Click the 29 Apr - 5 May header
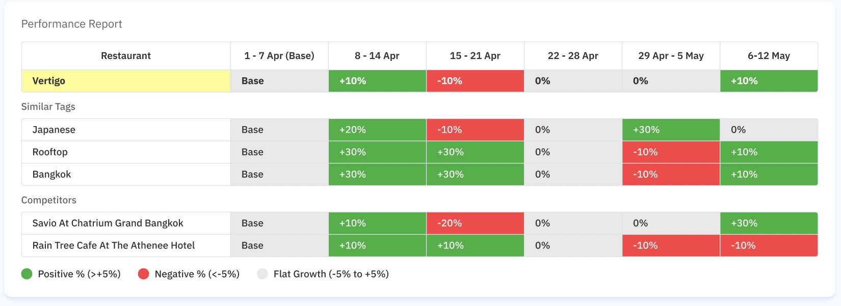The height and width of the screenshot is (306, 841). tap(671, 56)
